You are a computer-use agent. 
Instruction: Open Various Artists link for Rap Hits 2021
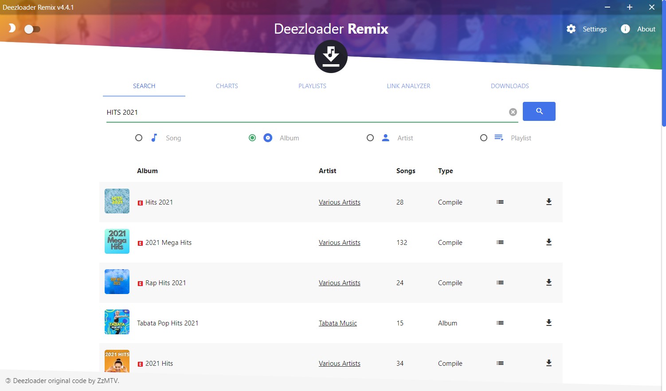pyautogui.click(x=340, y=283)
